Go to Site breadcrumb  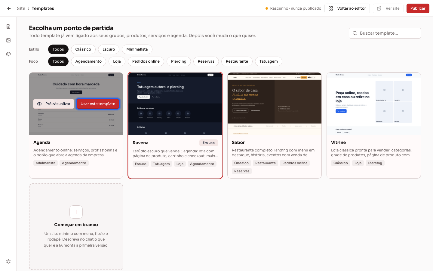pos(21,8)
